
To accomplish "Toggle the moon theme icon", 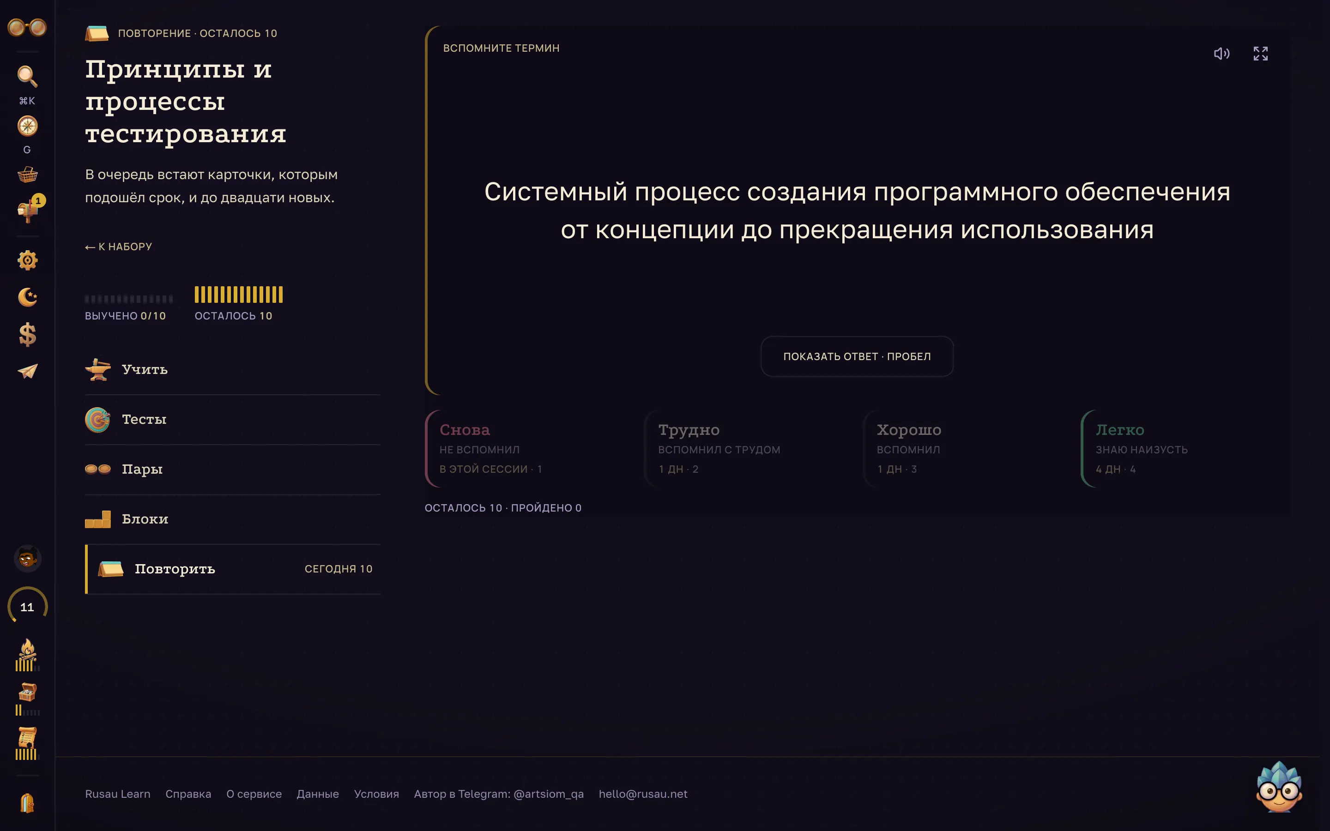I will [x=27, y=297].
